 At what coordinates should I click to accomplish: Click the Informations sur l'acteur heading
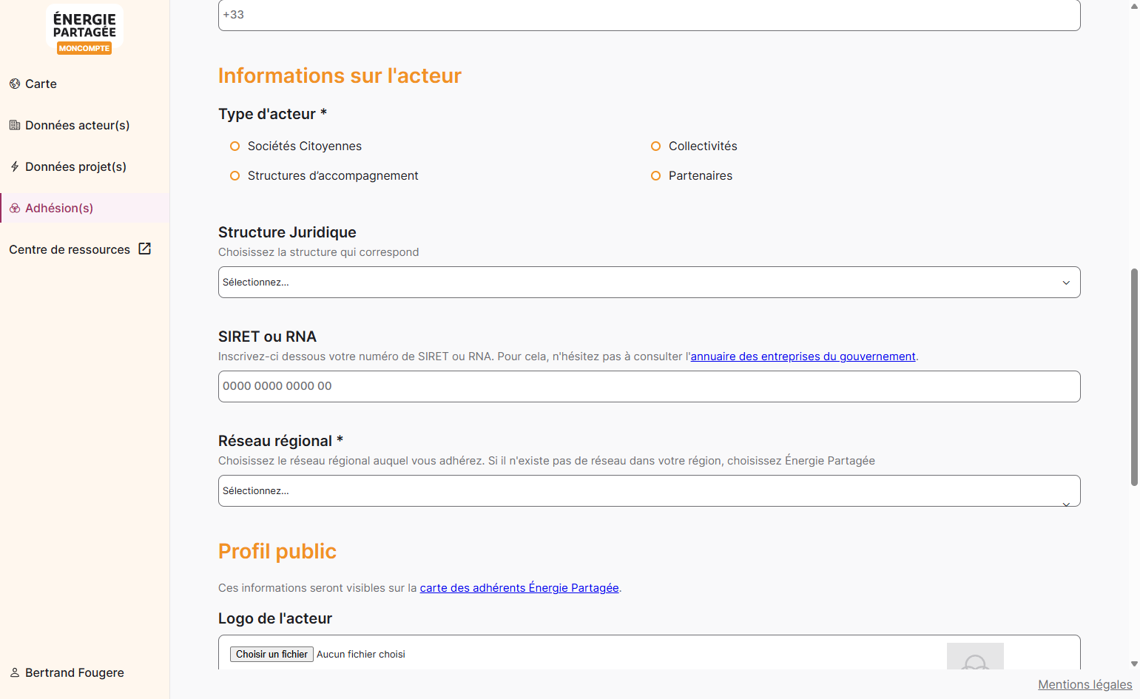(x=340, y=75)
